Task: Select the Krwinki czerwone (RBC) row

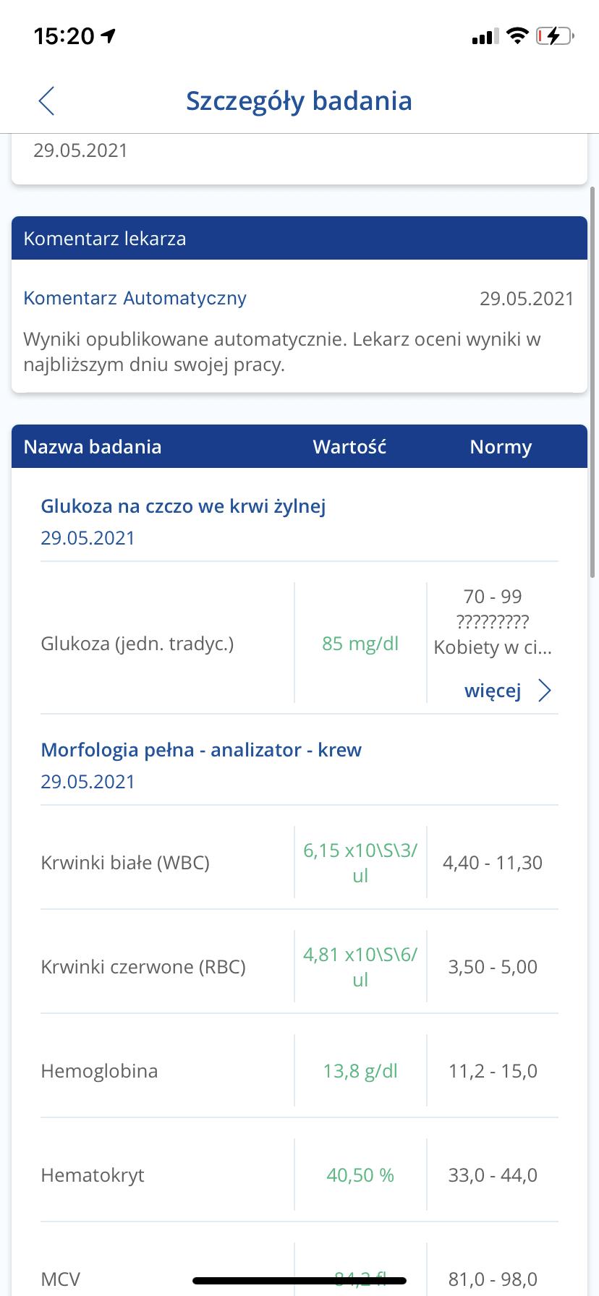Action: (x=143, y=967)
